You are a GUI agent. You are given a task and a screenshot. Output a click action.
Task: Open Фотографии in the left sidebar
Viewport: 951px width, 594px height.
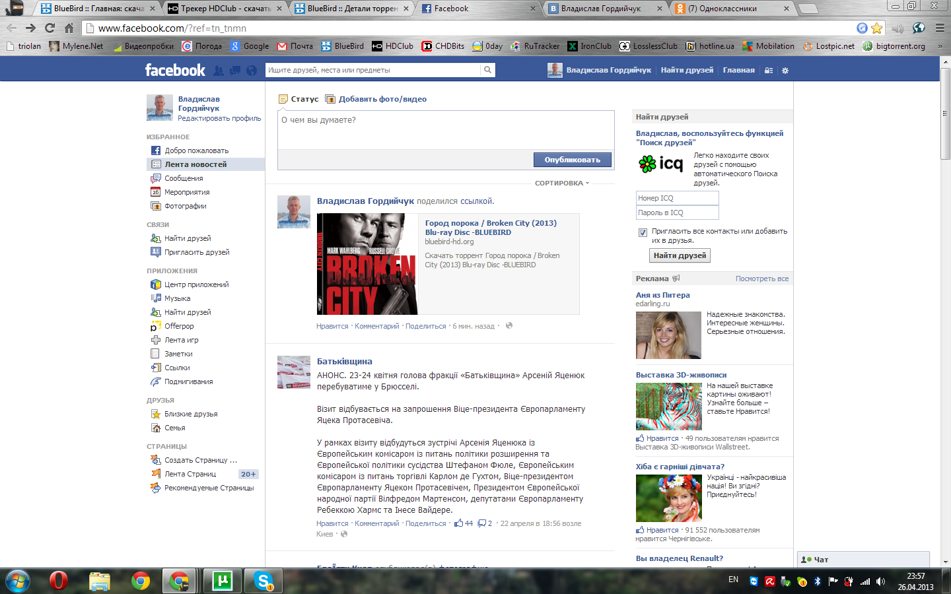click(178, 206)
